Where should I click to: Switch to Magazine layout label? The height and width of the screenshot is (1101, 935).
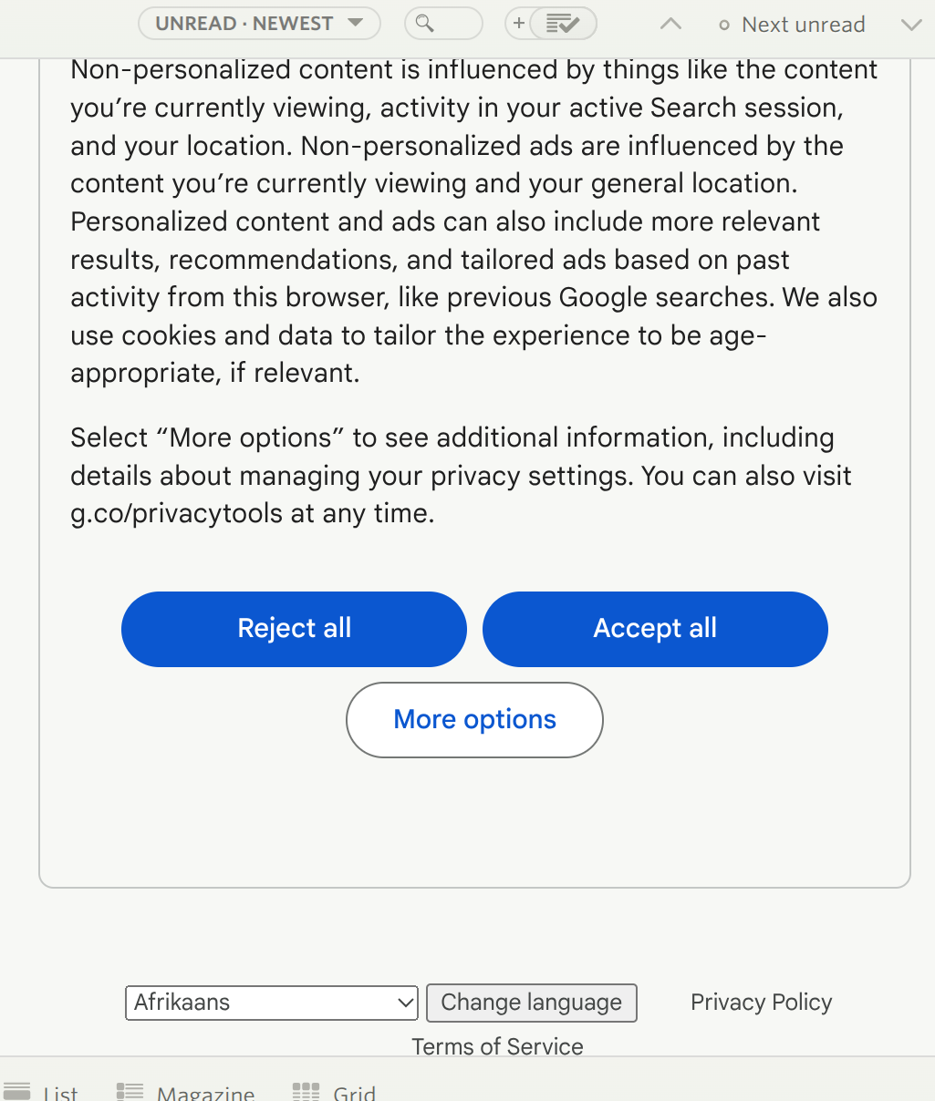[x=205, y=1093]
